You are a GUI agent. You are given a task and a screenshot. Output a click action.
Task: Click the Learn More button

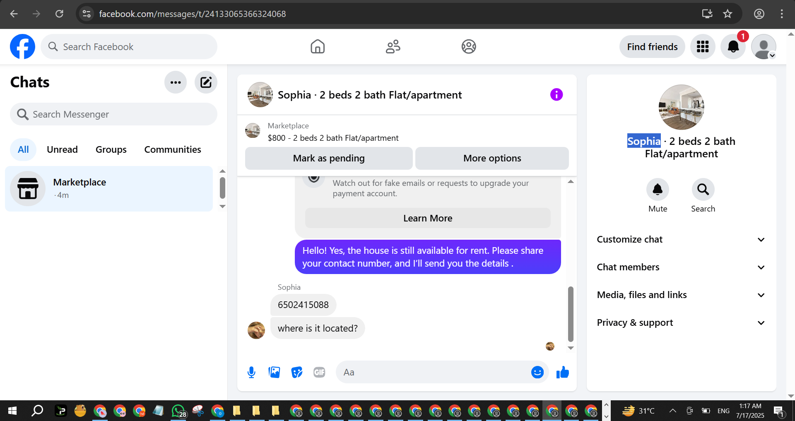(428, 218)
